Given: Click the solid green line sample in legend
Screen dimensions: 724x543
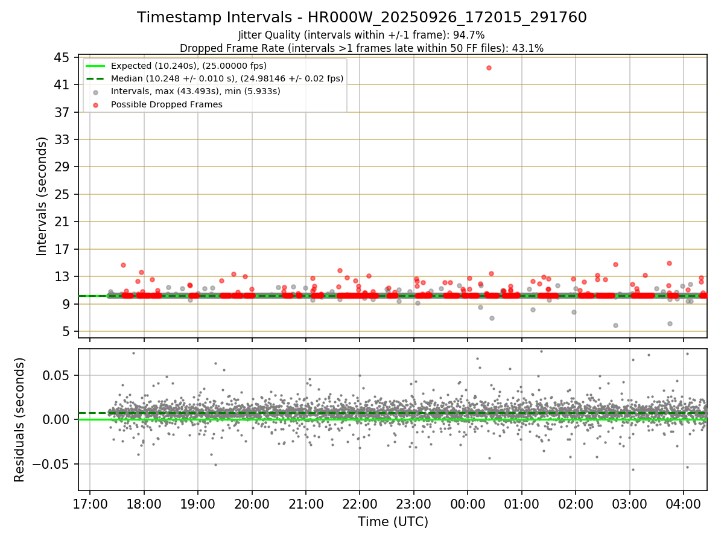Looking at the screenshot, I should click(95, 66).
